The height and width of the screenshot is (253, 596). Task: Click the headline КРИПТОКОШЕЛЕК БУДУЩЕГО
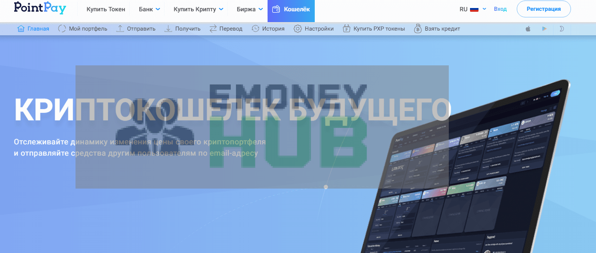click(232, 110)
